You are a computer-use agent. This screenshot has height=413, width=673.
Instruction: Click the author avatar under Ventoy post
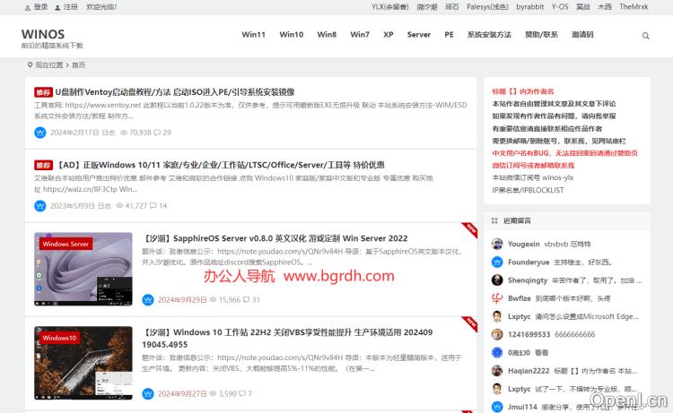39,132
